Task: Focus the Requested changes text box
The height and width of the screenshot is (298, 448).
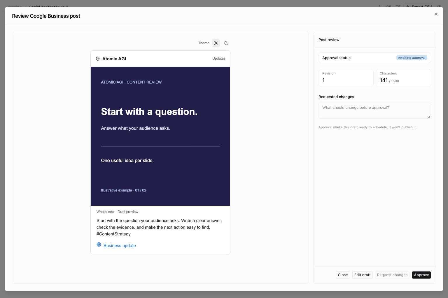Action: click(x=375, y=110)
